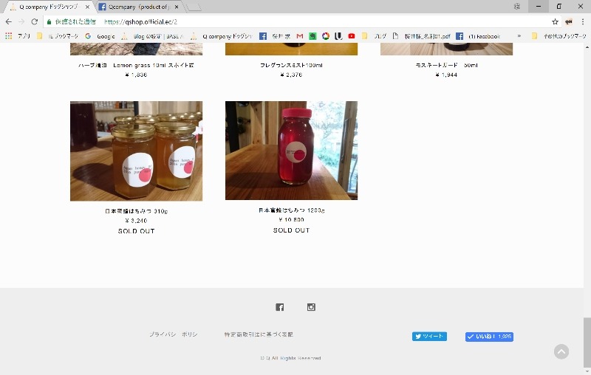Open the Gmail bookmark icon
Screen dimensions: 591x375
(300, 36)
